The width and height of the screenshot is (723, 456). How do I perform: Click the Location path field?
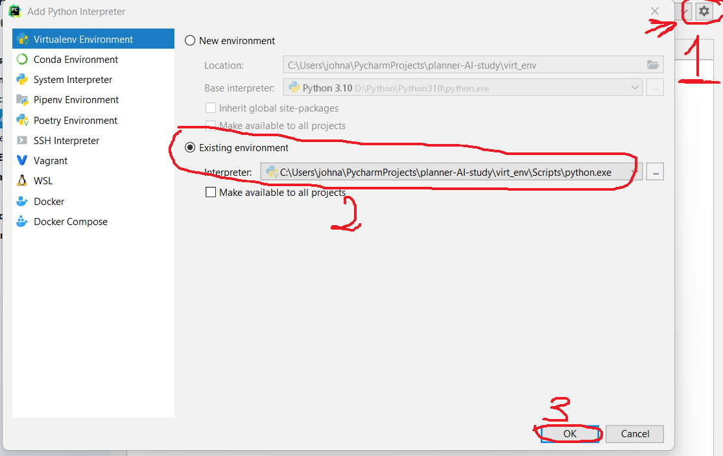click(x=473, y=65)
